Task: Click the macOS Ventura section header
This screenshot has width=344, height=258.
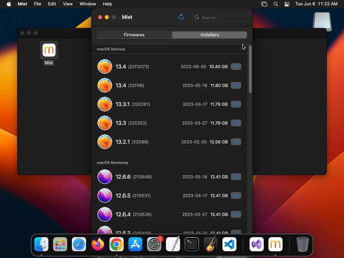Action: 111,49
